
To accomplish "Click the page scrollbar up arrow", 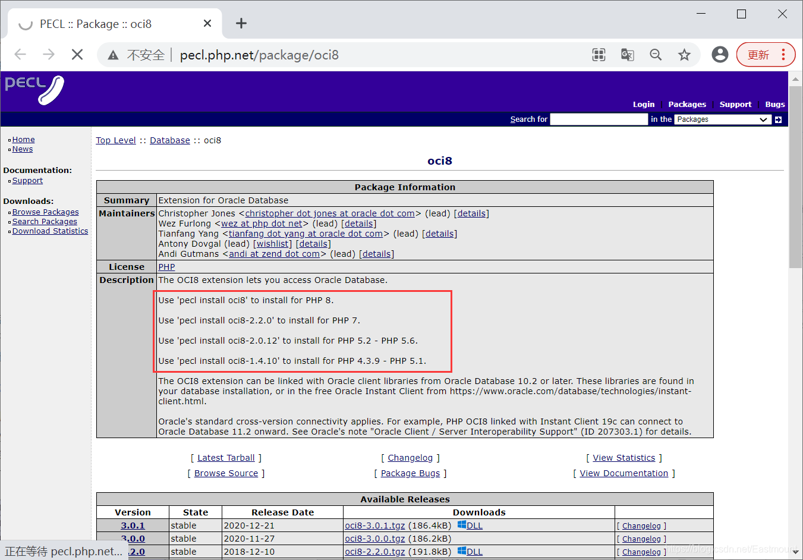I will (x=796, y=78).
